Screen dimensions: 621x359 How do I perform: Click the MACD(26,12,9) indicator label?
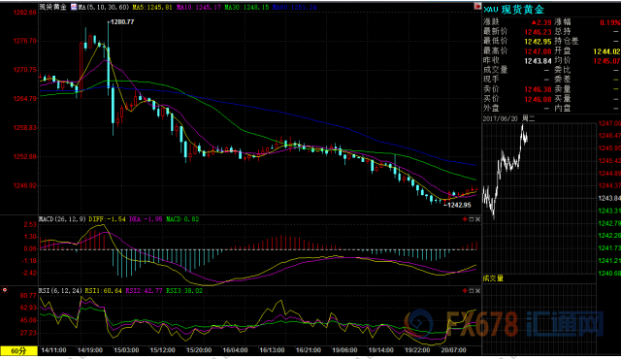[x=62, y=219]
